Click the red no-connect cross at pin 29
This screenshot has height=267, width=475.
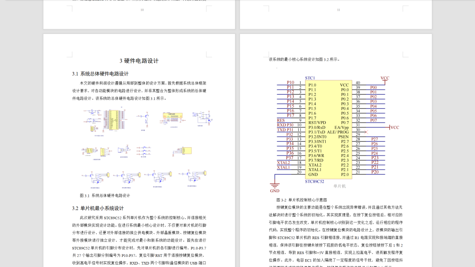[x=366, y=132]
